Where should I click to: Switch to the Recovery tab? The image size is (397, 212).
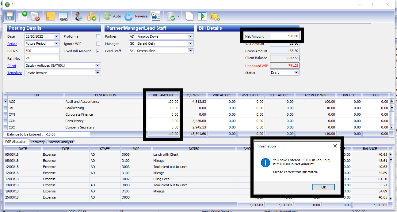(x=37, y=142)
